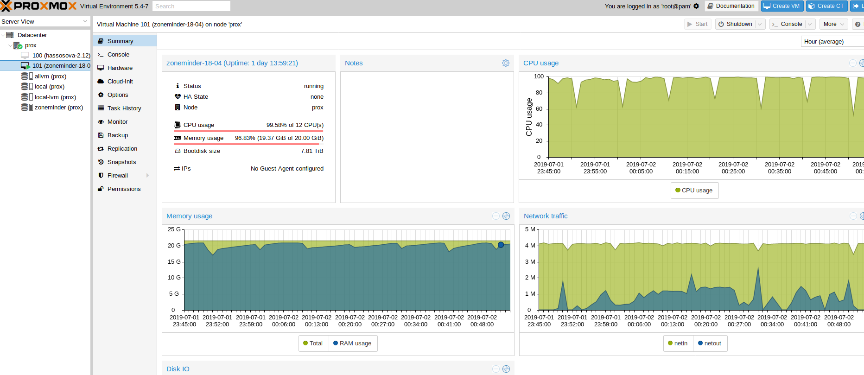Screen dimensions: 864x375
Task: Open the Cloud-Init tab
Action: click(125, 81)
